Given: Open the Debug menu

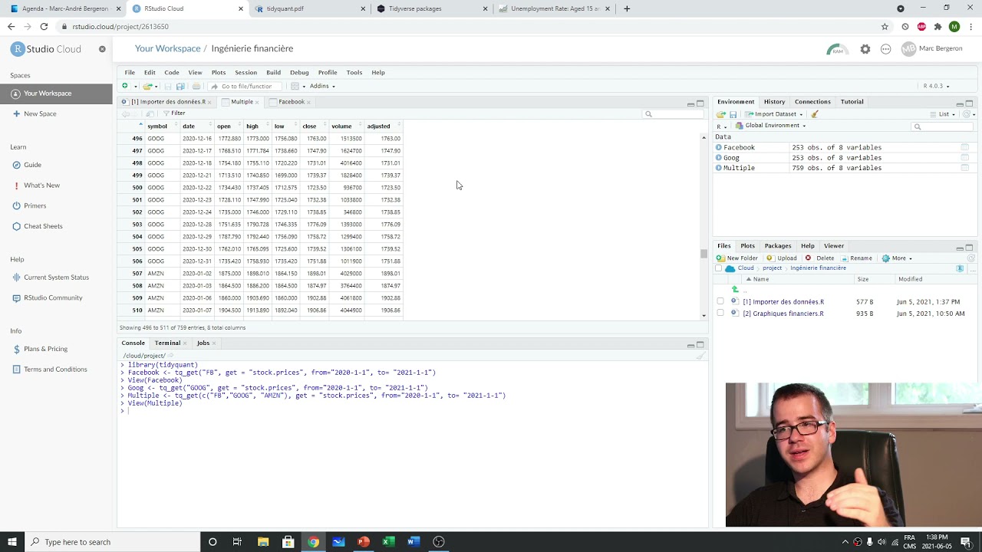Looking at the screenshot, I should tap(299, 72).
